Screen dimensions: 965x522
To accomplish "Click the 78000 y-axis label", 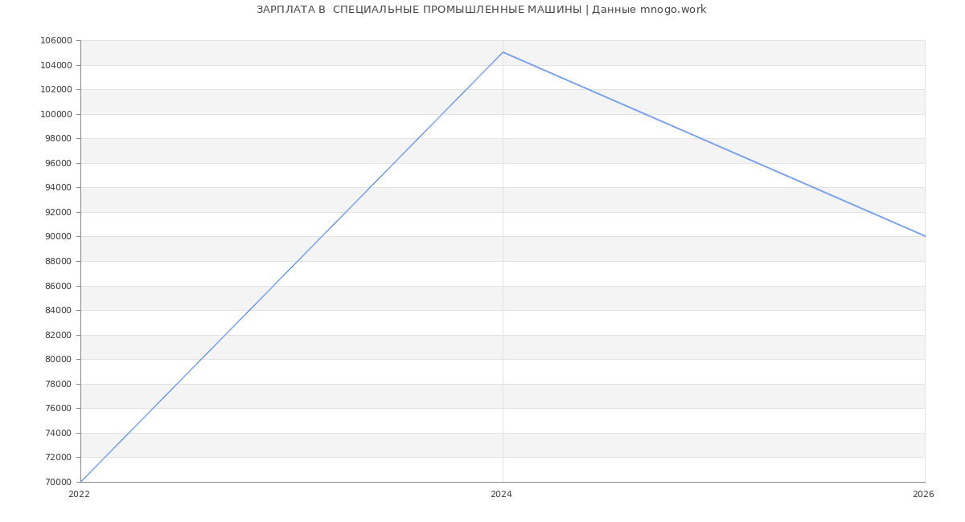I will tap(58, 384).
